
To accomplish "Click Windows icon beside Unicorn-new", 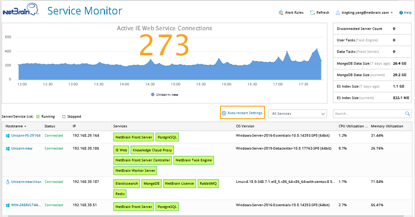I will (7, 148).
